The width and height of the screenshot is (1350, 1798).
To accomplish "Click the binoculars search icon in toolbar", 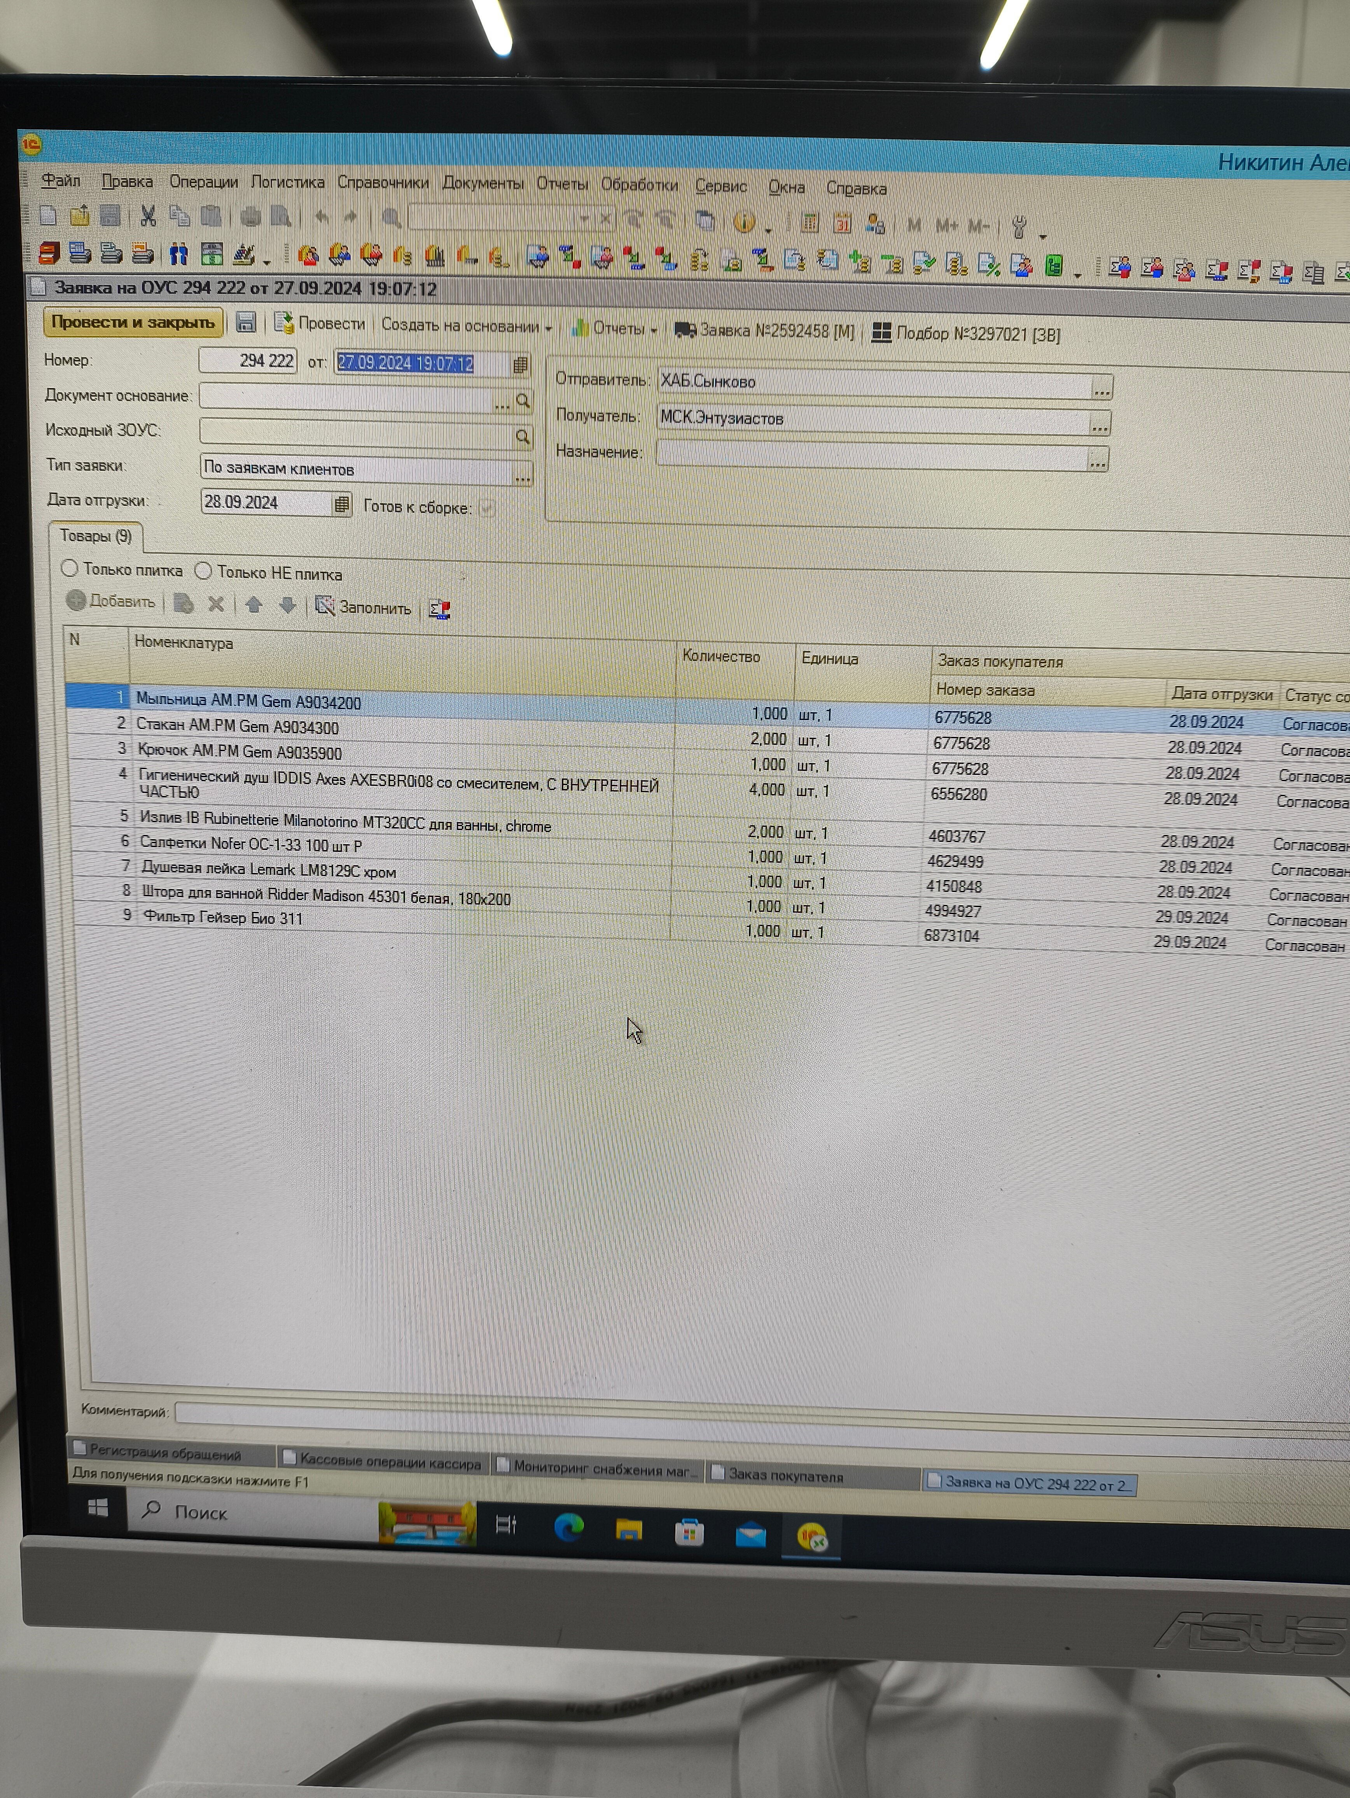I will point(179,255).
